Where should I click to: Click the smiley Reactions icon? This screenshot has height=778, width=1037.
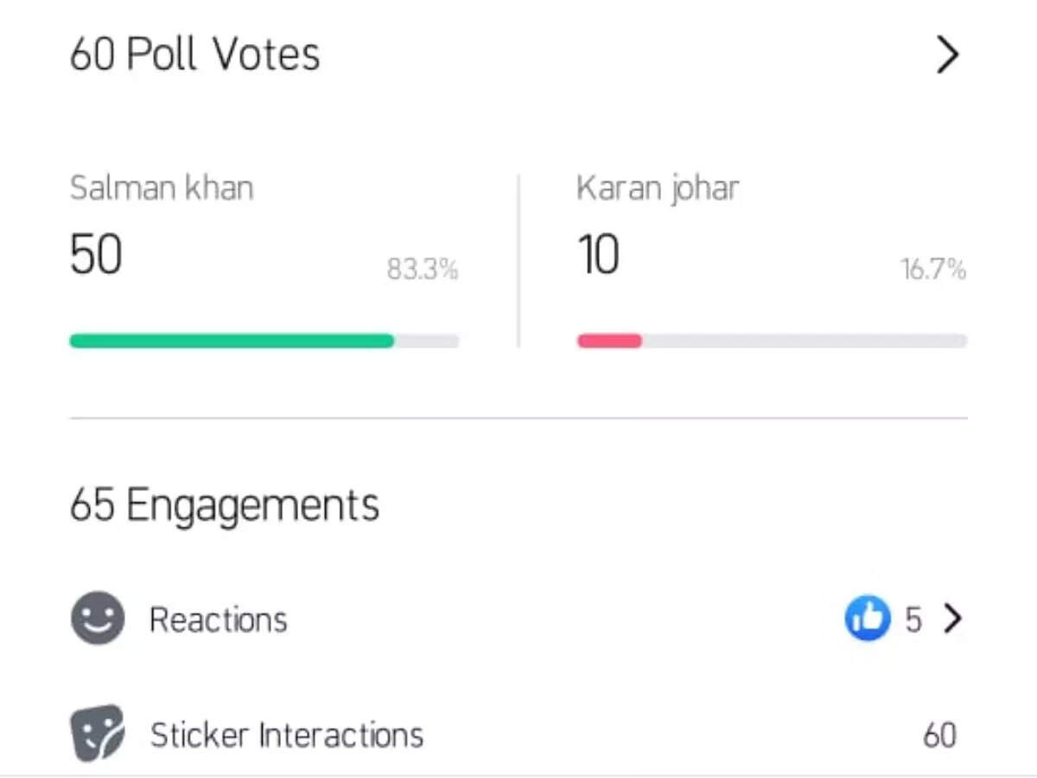click(98, 618)
